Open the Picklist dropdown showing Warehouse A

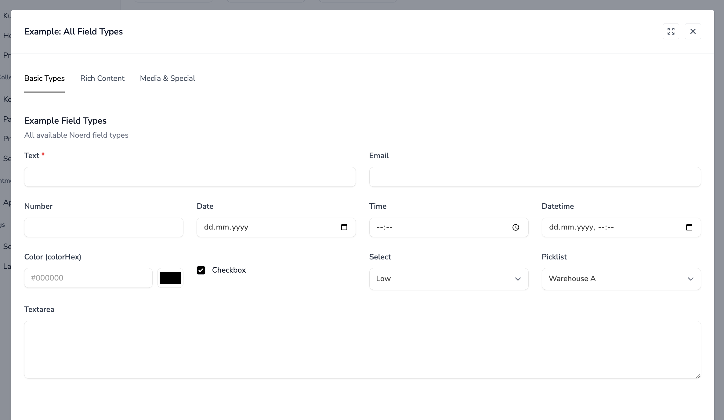coord(621,279)
